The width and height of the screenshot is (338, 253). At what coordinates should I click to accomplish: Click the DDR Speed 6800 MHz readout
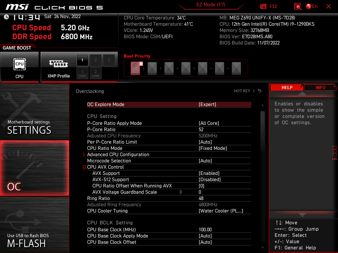(x=52, y=37)
